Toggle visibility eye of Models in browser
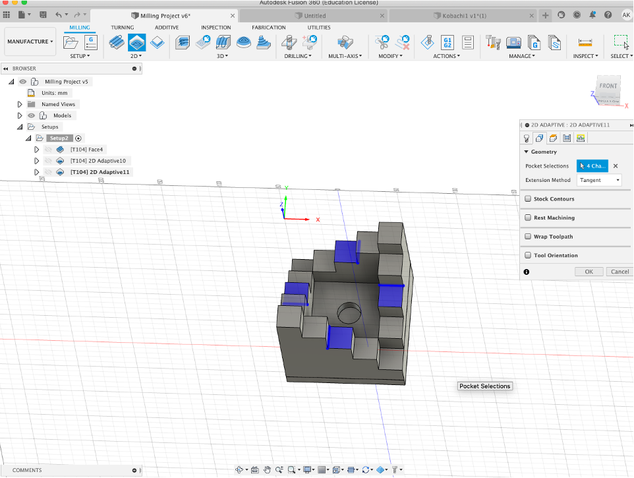The width and height of the screenshot is (634, 478). (31, 115)
